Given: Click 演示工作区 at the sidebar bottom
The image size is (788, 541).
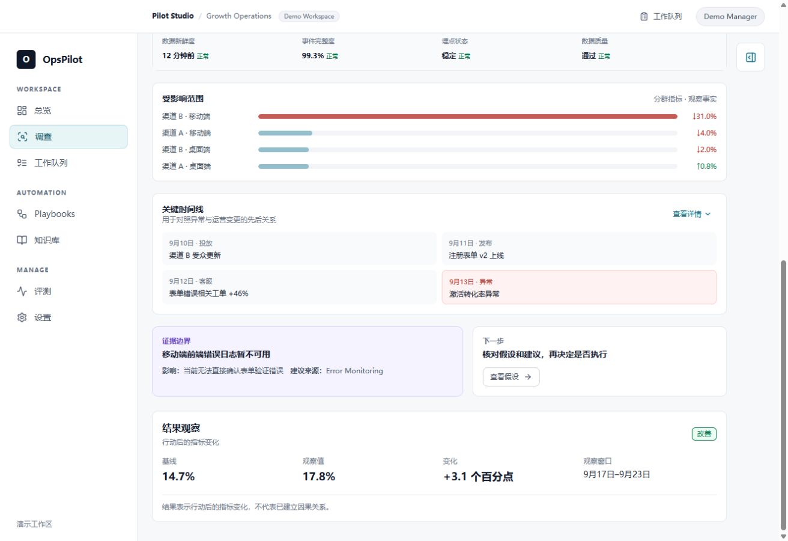Looking at the screenshot, I should pos(34,524).
